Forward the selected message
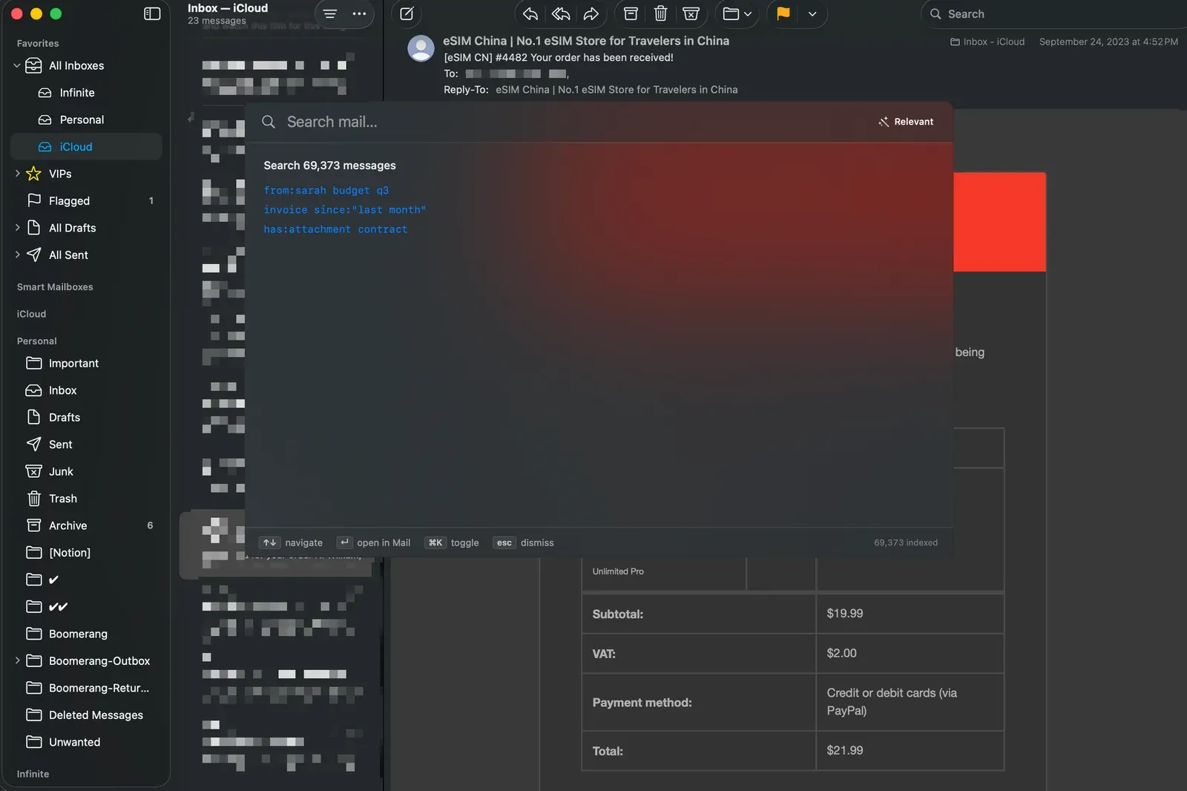The height and width of the screenshot is (791, 1187). click(x=591, y=13)
